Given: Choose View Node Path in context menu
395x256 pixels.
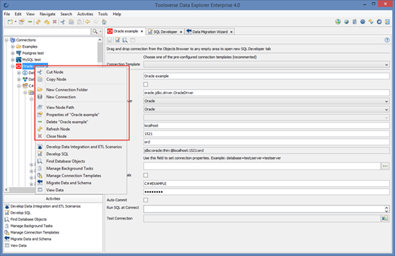Looking at the screenshot, I should (x=81, y=108).
